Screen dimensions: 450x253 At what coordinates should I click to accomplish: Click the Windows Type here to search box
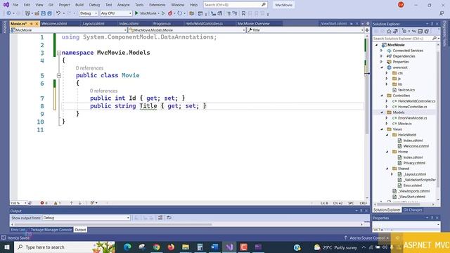tap(65, 247)
